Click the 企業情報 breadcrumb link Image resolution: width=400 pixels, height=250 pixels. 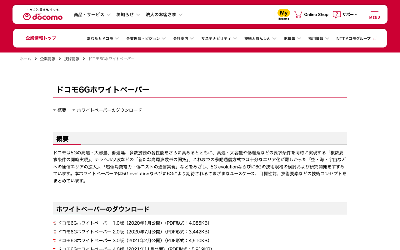point(47,59)
